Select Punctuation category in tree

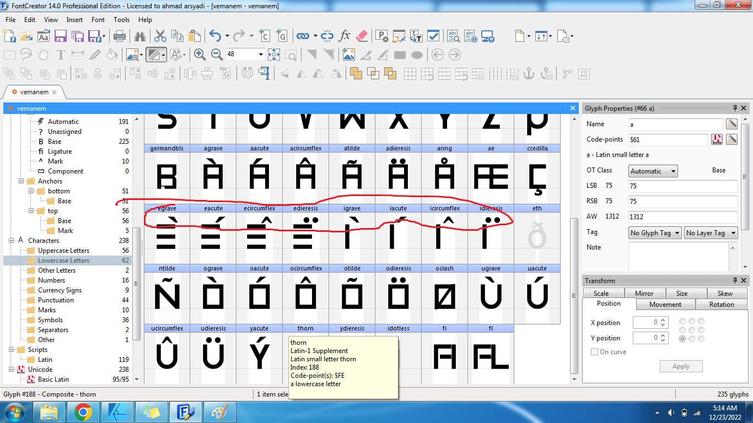pyautogui.click(x=56, y=300)
